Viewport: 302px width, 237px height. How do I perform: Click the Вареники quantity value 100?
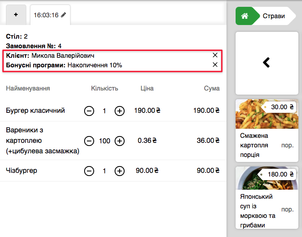tap(105, 141)
